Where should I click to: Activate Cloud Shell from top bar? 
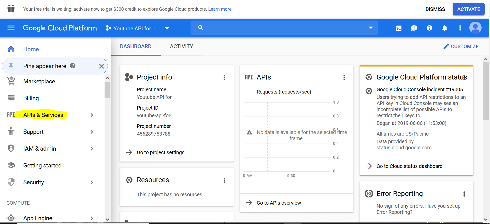pos(398,28)
